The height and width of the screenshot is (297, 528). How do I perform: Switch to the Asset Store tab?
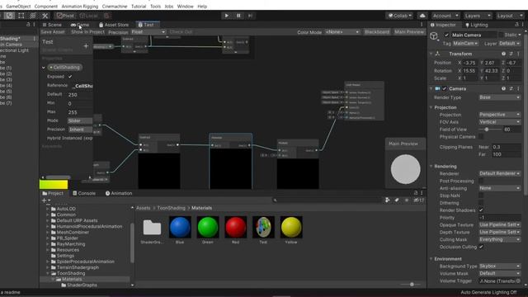(114, 25)
